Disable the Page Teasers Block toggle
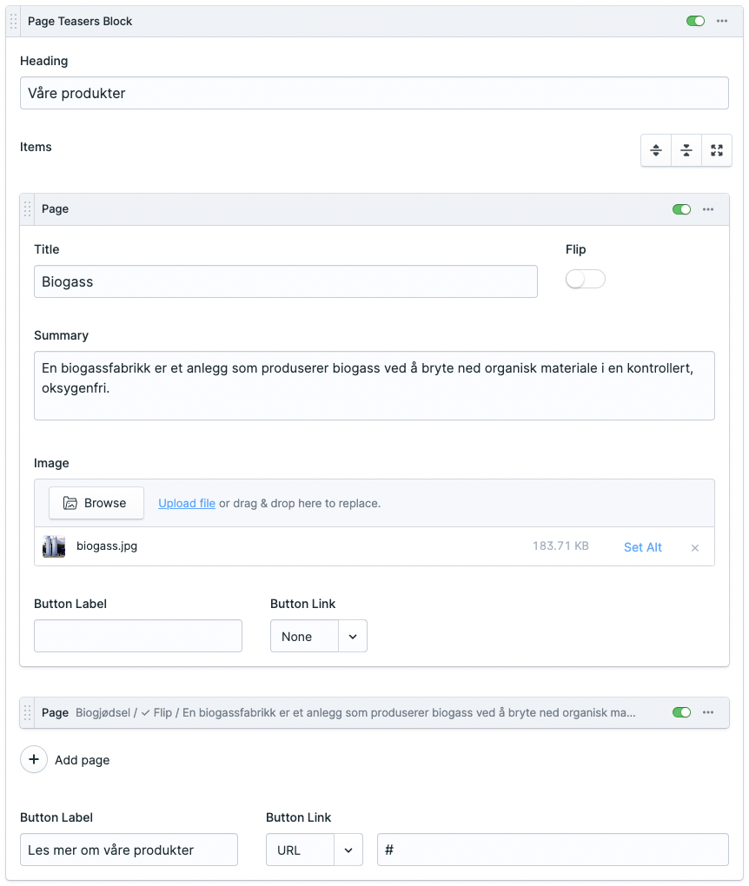749x886 pixels. [695, 21]
